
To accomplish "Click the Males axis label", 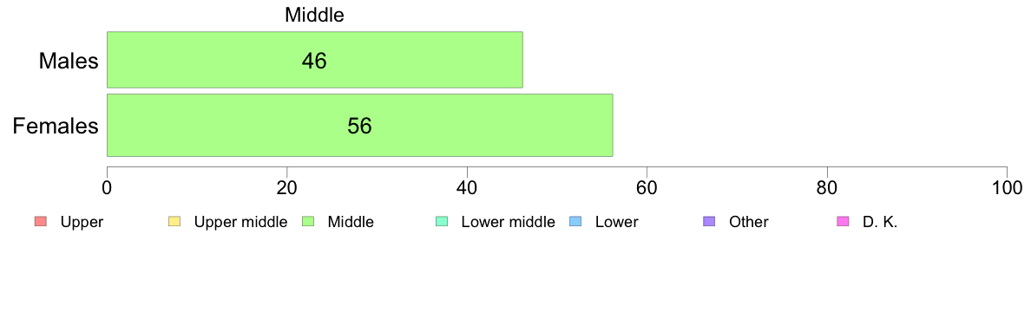I will pos(69,61).
